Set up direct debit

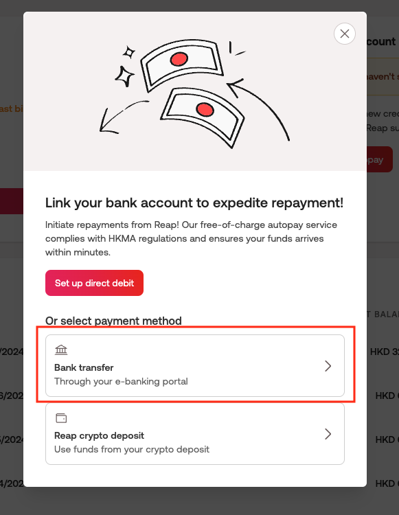click(x=94, y=283)
